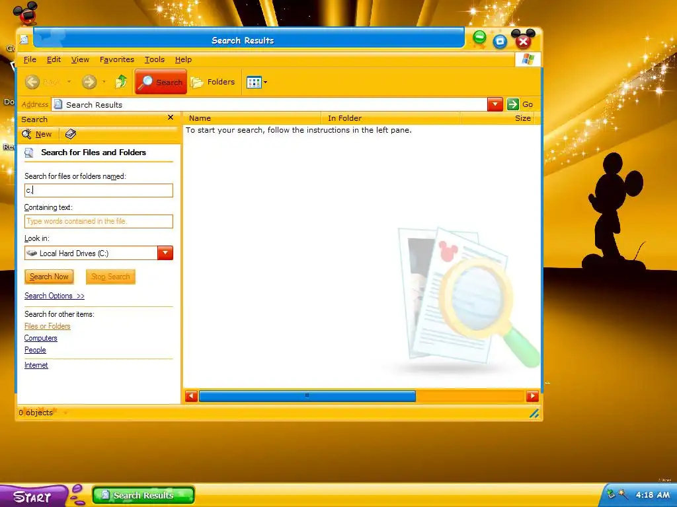Close the Search side pane

(x=171, y=118)
